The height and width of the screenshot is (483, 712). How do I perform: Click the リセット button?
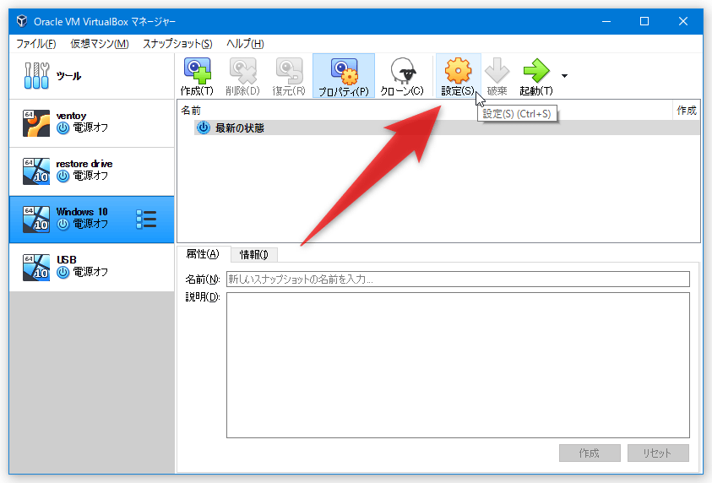(x=658, y=453)
